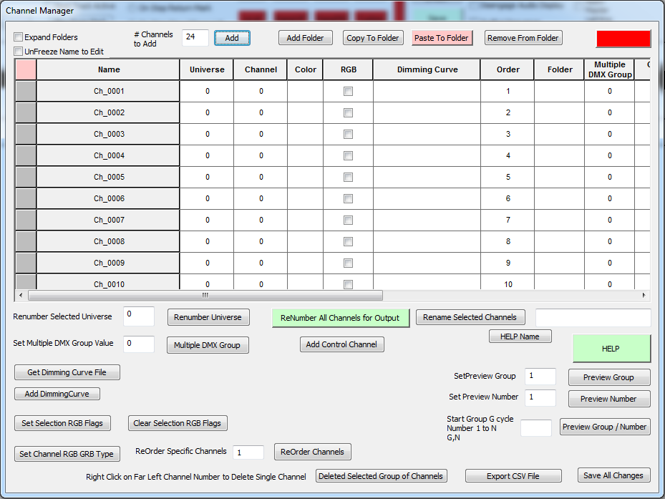Click Clear Selection RGB Flags

coord(178,423)
